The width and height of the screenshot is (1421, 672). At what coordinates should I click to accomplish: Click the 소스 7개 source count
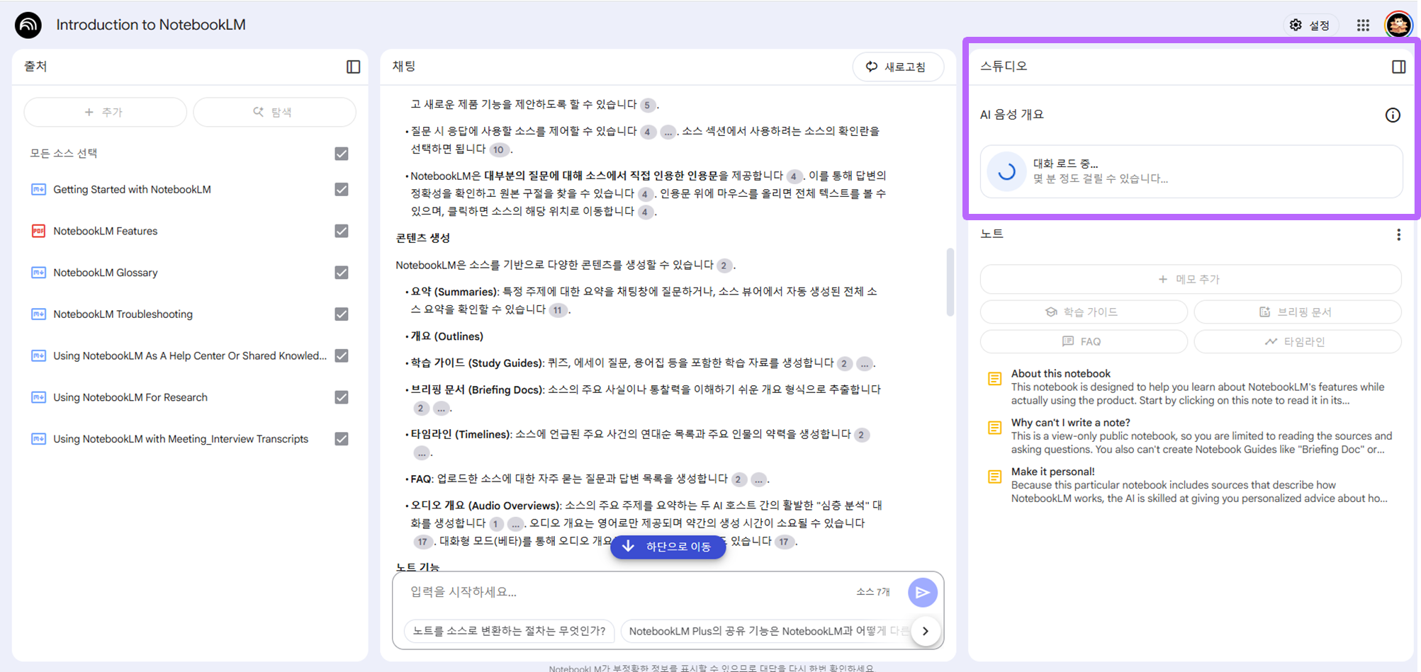872,592
